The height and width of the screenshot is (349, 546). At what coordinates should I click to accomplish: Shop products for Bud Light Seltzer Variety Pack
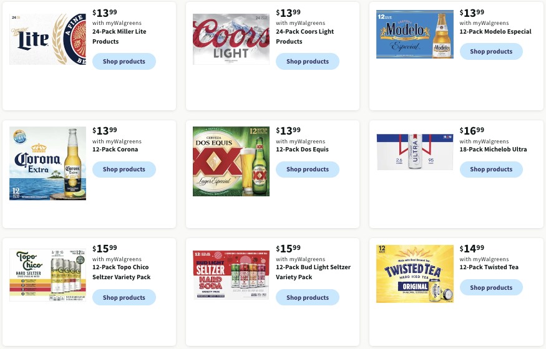click(x=308, y=297)
